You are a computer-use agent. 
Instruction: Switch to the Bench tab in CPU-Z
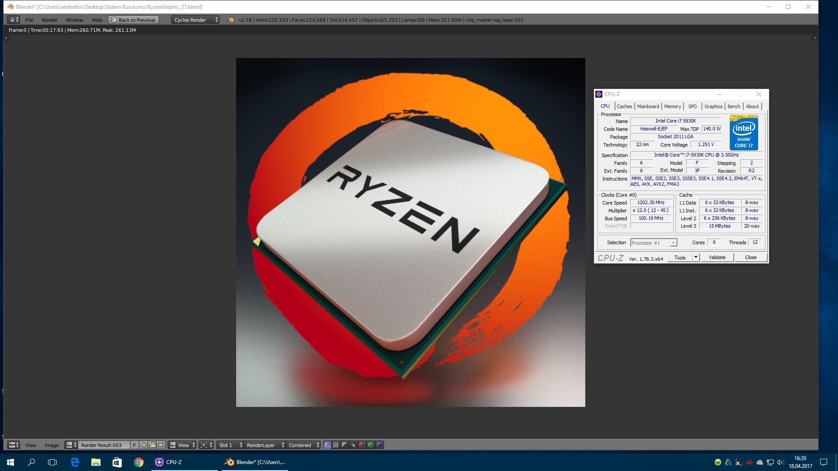point(734,106)
